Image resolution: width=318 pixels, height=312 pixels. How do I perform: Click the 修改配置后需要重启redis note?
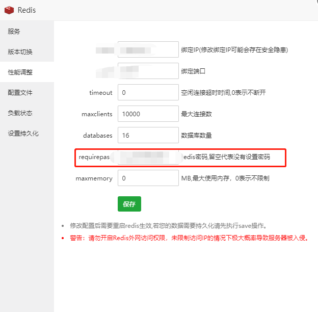[168, 226]
